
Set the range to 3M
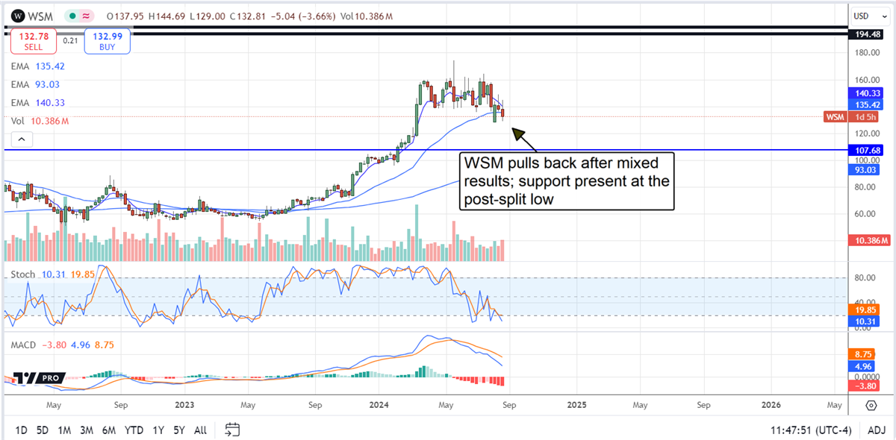pos(87,430)
